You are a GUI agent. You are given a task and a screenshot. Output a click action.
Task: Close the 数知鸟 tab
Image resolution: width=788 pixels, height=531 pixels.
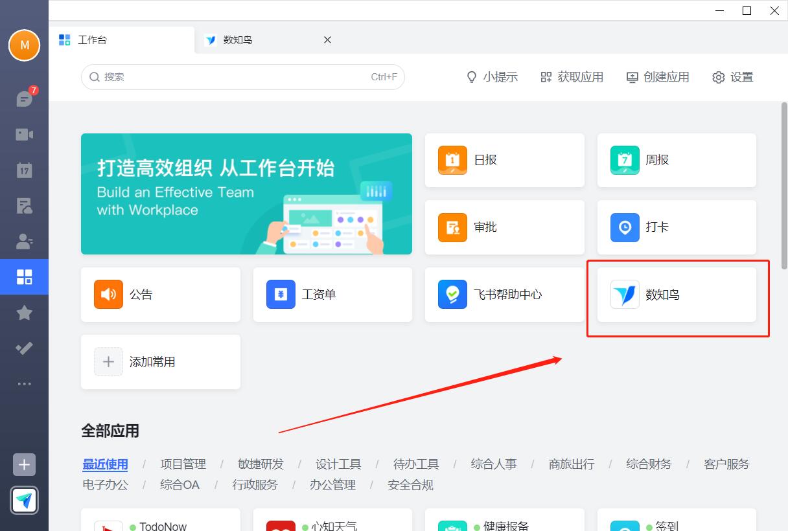pyautogui.click(x=327, y=40)
